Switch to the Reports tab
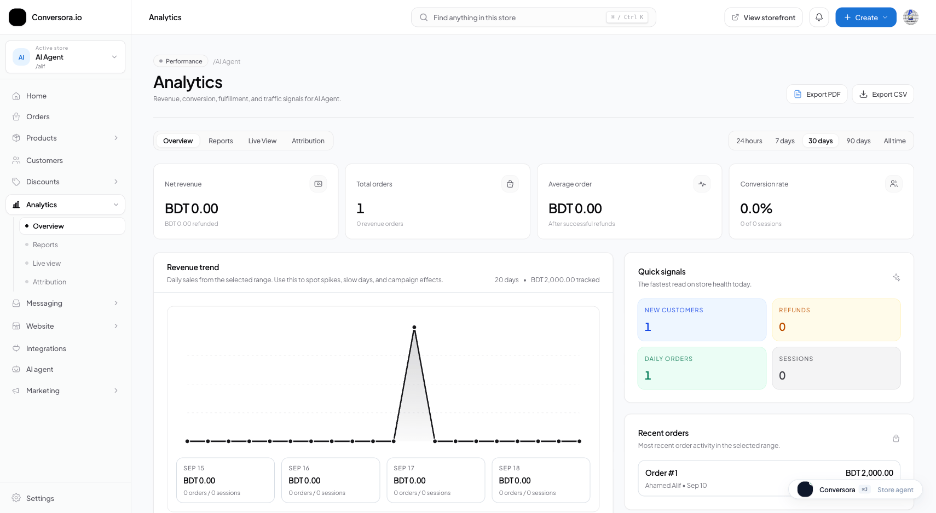 (221, 141)
